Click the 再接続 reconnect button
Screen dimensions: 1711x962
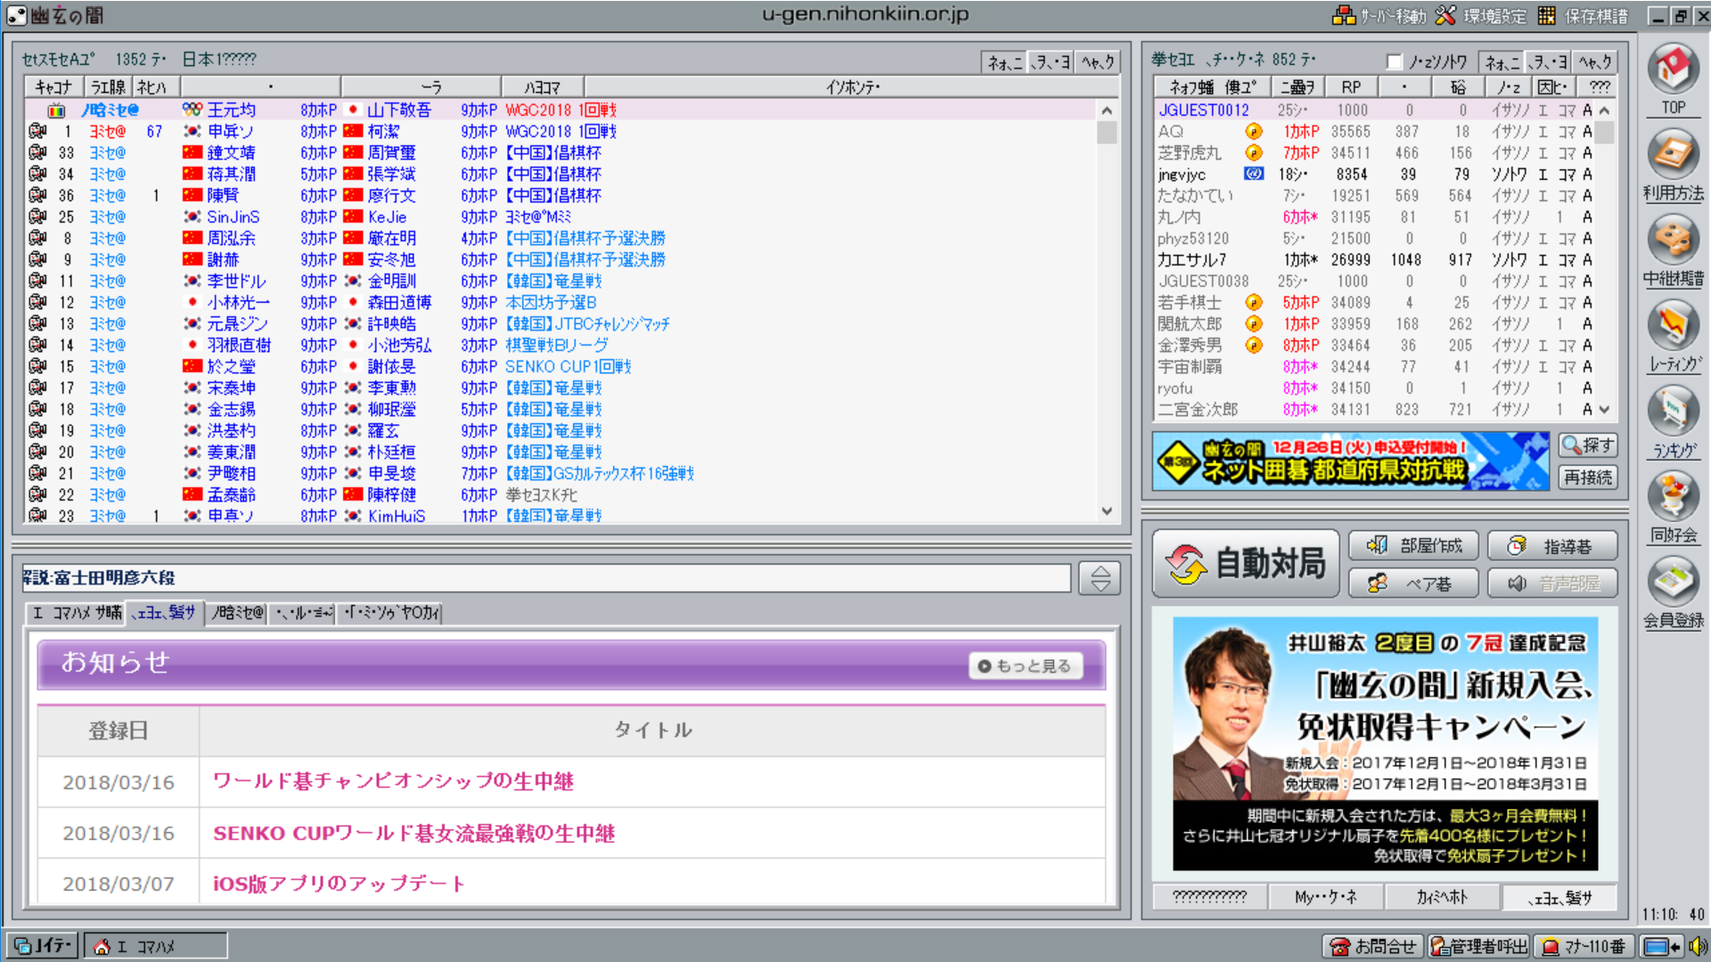point(1587,477)
